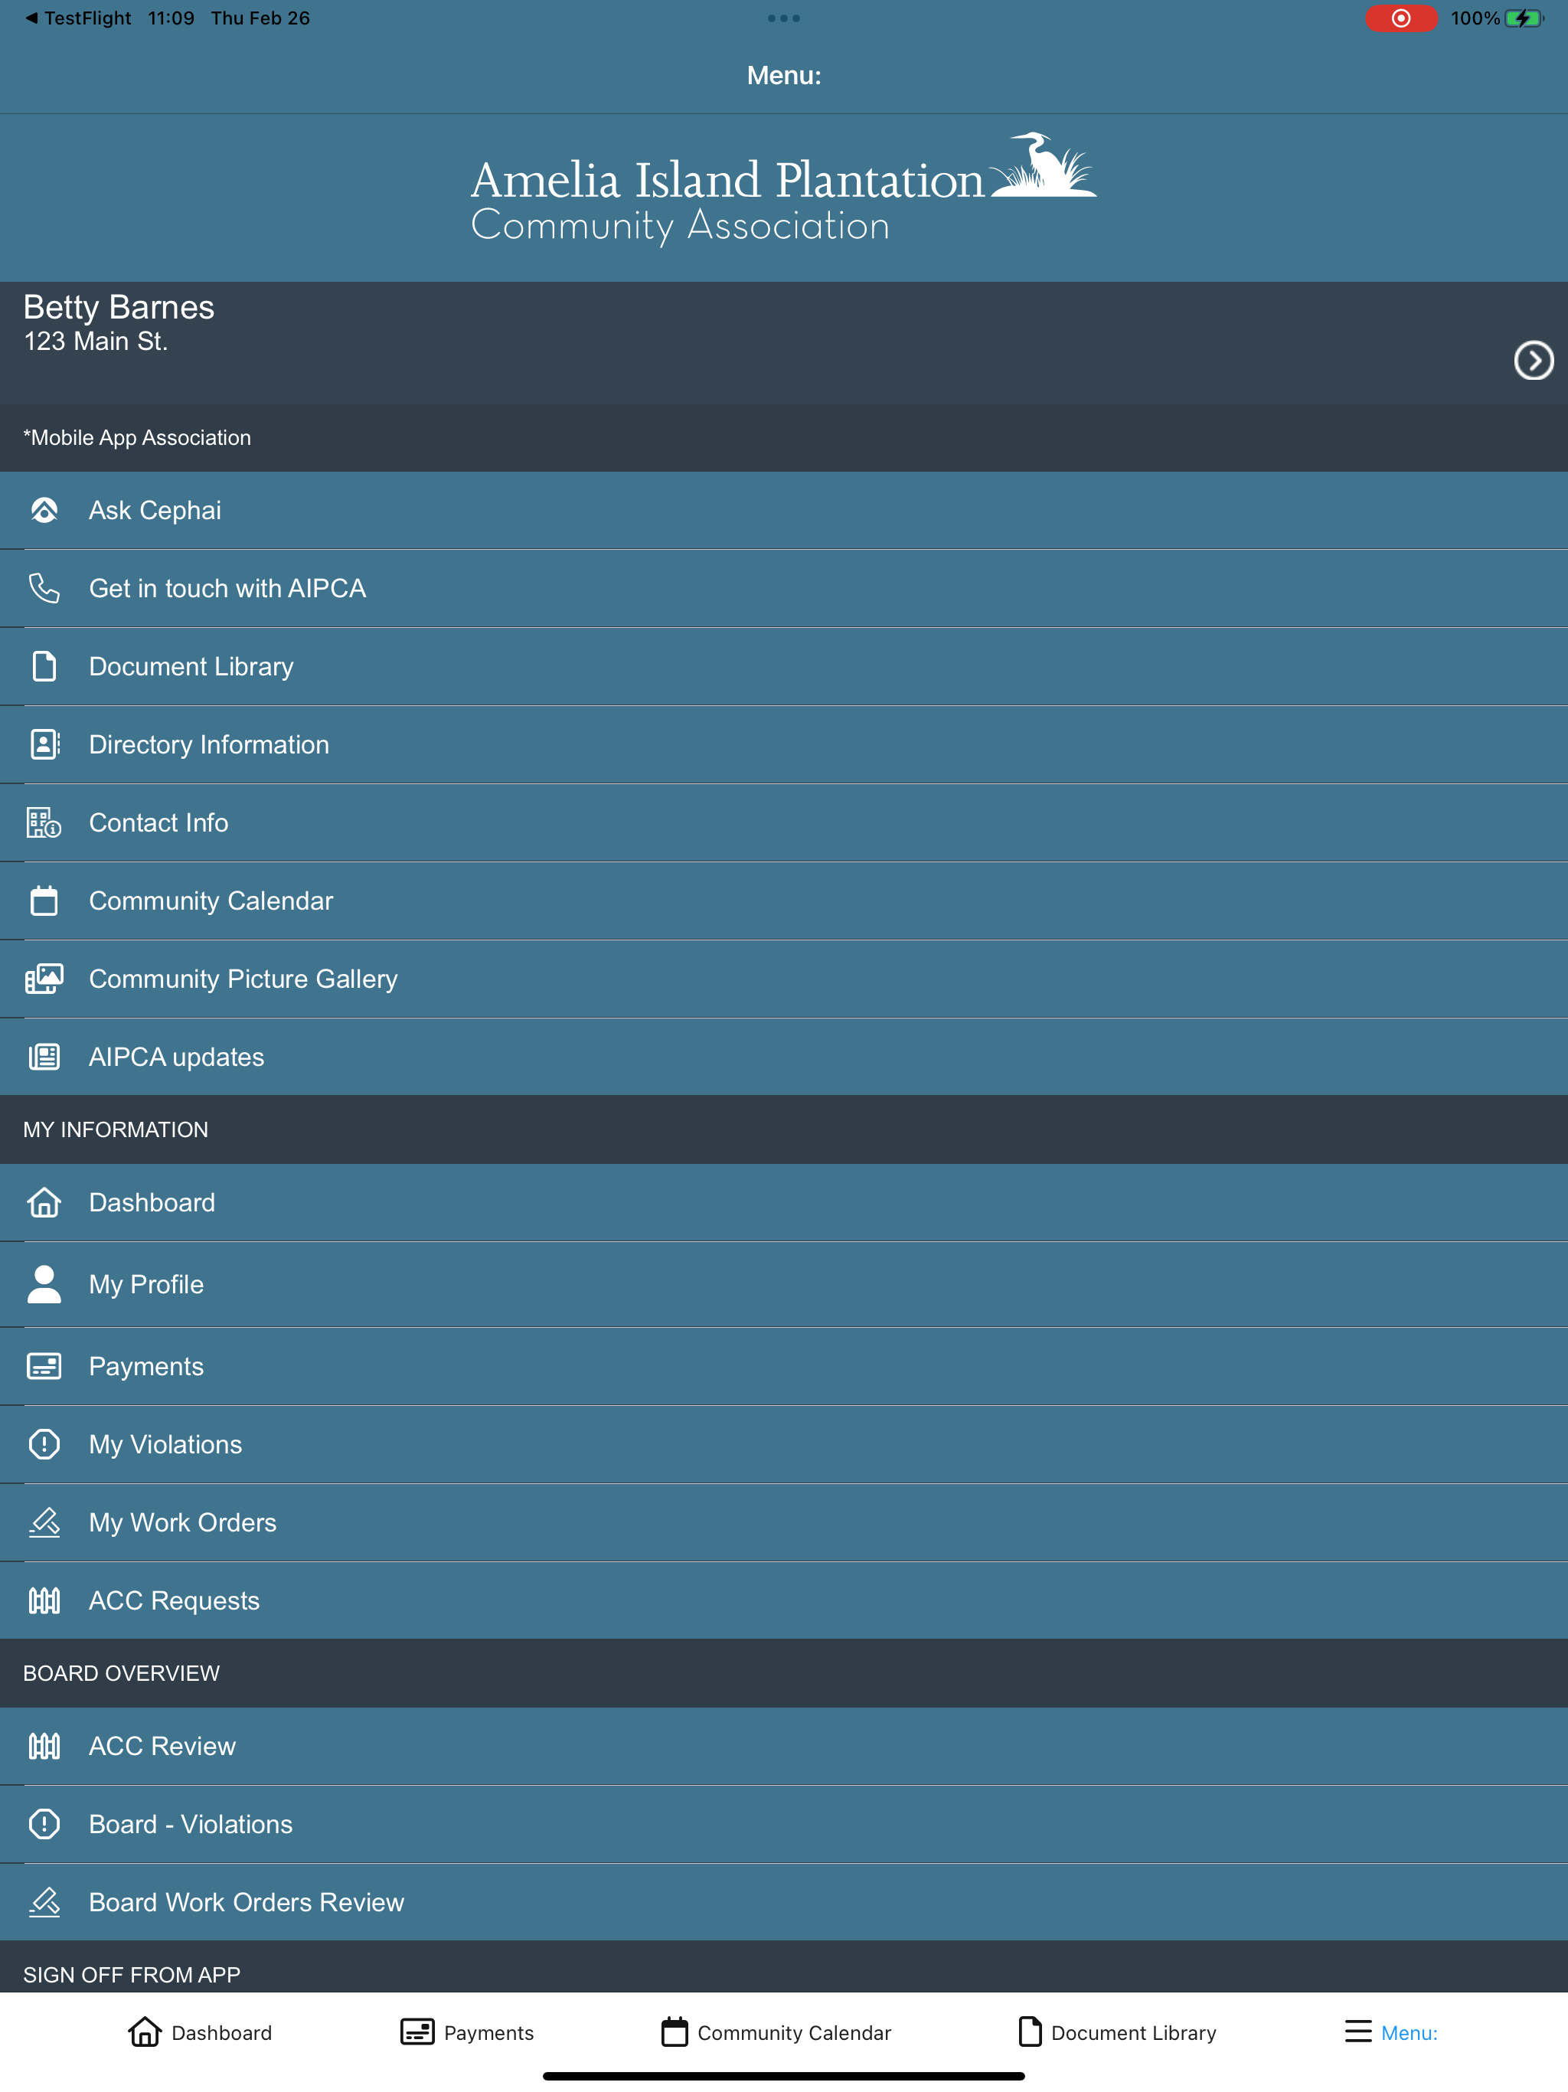Tap the Amelia Island Plantation logo
Image resolution: width=1568 pixels, height=2092 pixels.
click(x=784, y=188)
